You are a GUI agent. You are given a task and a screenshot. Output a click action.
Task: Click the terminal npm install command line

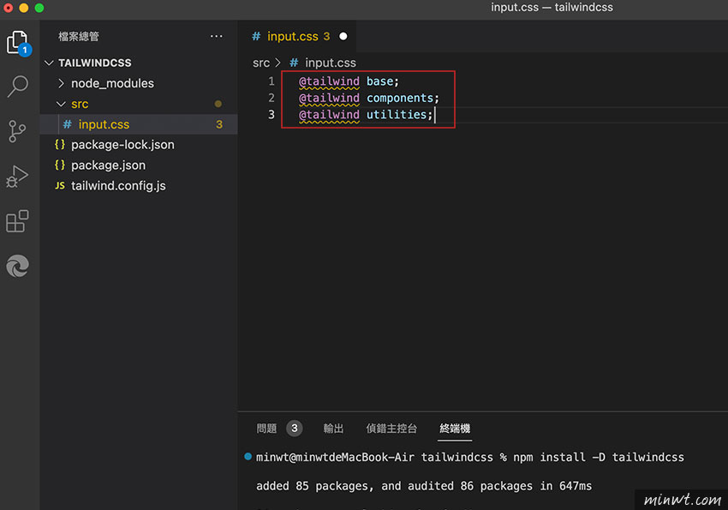[470, 458]
